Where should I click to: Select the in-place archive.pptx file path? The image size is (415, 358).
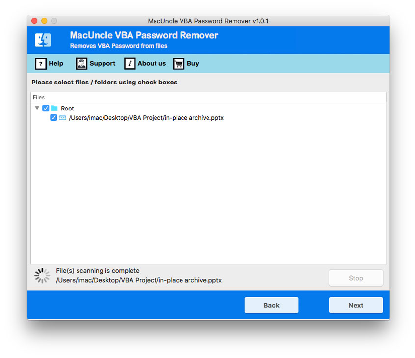click(x=146, y=118)
